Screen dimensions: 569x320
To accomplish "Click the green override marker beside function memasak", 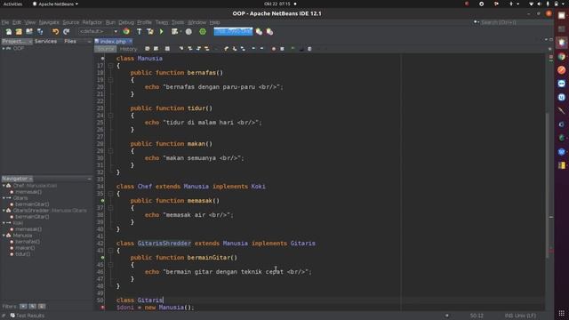I will point(103,201).
